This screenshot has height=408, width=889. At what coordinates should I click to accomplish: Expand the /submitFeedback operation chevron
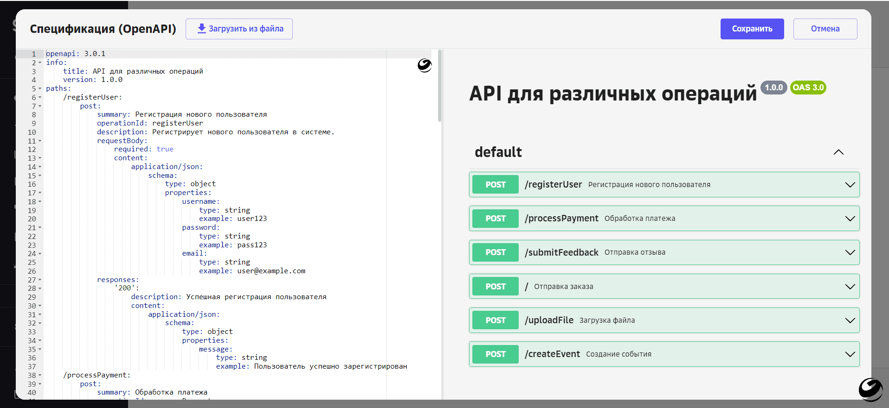coord(850,252)
